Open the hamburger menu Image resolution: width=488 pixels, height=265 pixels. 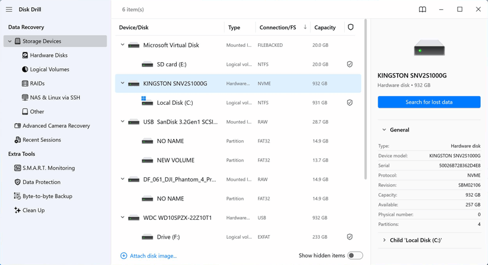pos(9,10)
